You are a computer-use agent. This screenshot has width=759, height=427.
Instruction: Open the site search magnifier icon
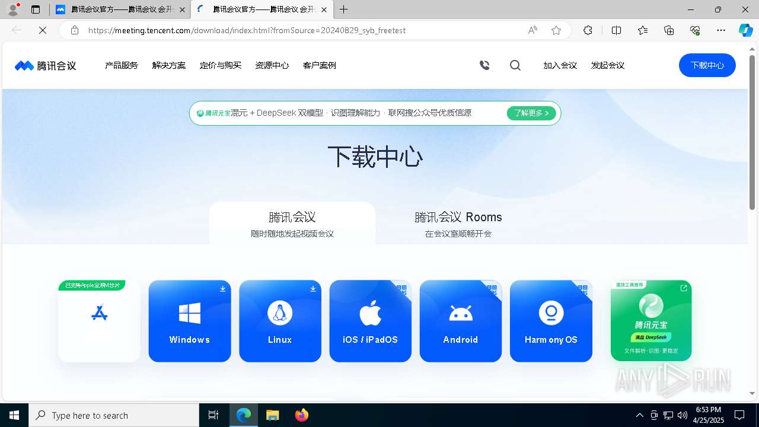click(x=515, y=65)
